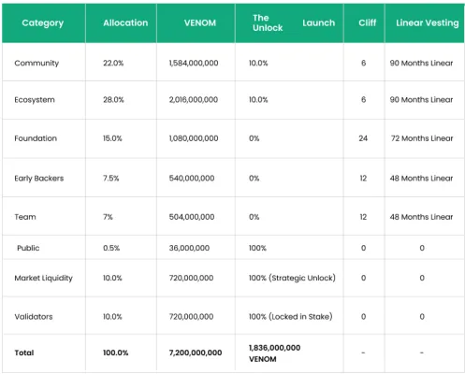Select the 'Community' category cell
Image resolution: width=465 pixels, height=374 pixels.
pos(36,64)
